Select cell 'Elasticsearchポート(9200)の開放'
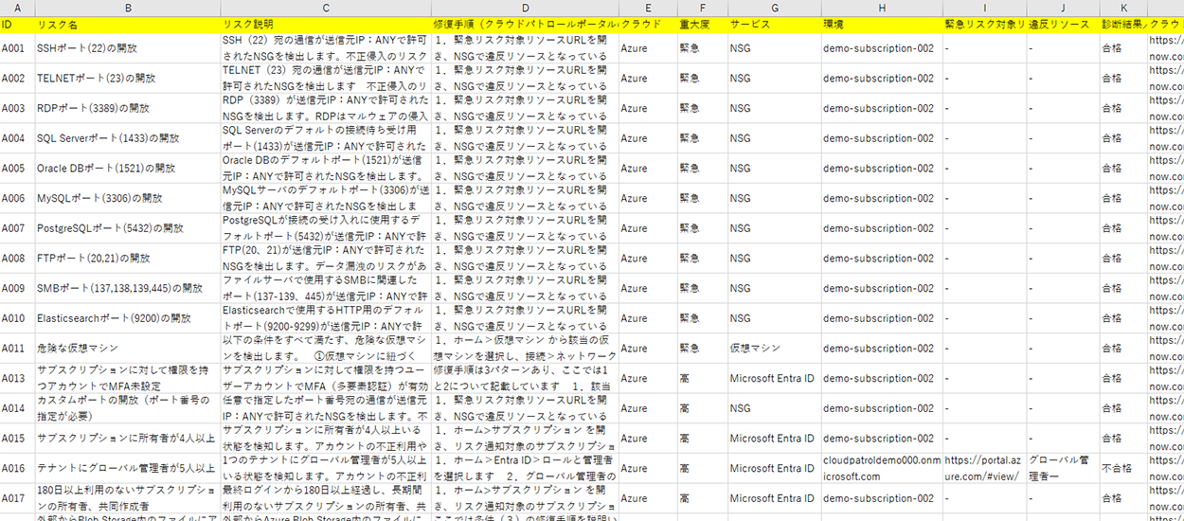The height and width of the screenshot is (521, 1184). click(128, 318)
